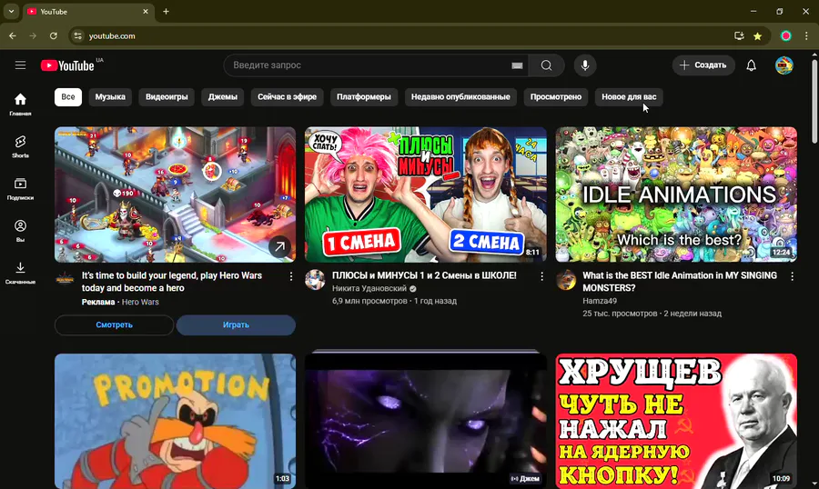Click the Hero Wars advertiser name
This screenshot has width=819, height=489.
click(x=140, y=302)
